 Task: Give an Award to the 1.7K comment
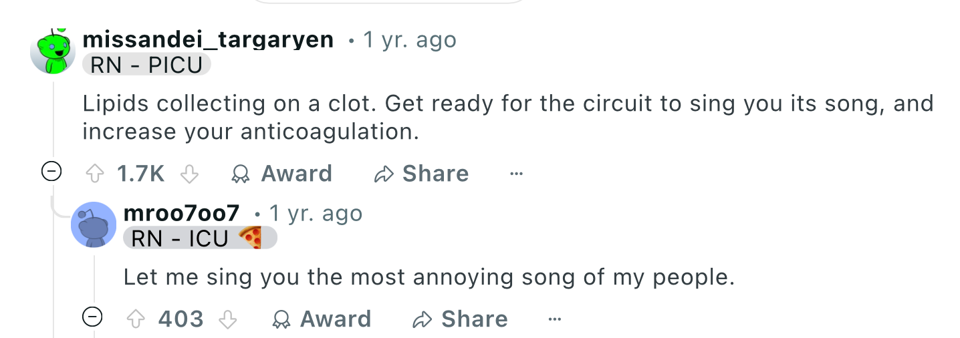tap(281, 174)
